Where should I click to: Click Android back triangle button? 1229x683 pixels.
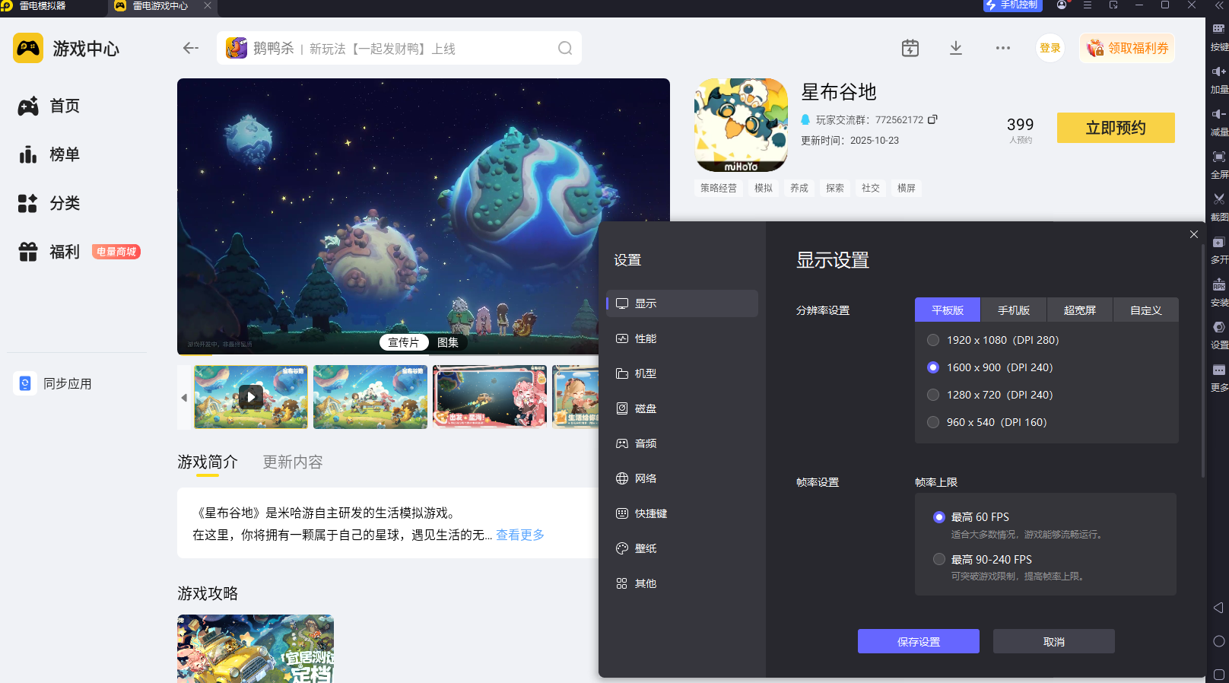[1218, 608]
